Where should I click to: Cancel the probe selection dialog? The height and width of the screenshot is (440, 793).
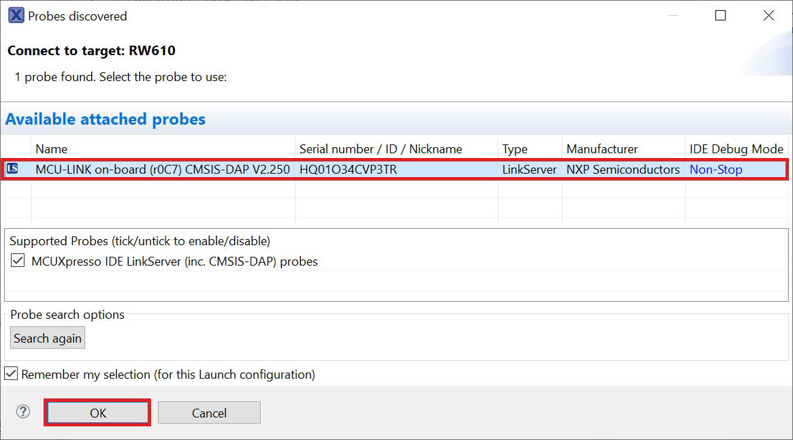[209, 413]
